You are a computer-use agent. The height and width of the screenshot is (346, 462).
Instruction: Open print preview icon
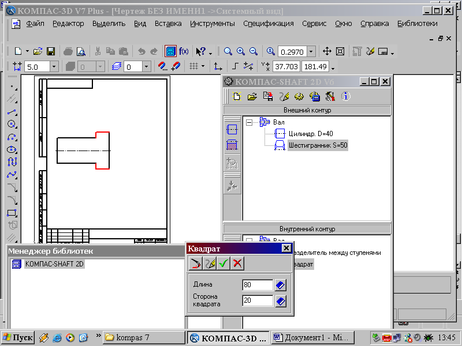pyautogui.click(x=81, y=51)
